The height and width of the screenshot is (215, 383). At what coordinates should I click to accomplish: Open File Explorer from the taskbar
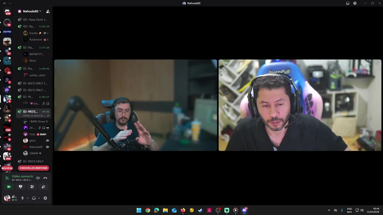[x=165, y=210]
